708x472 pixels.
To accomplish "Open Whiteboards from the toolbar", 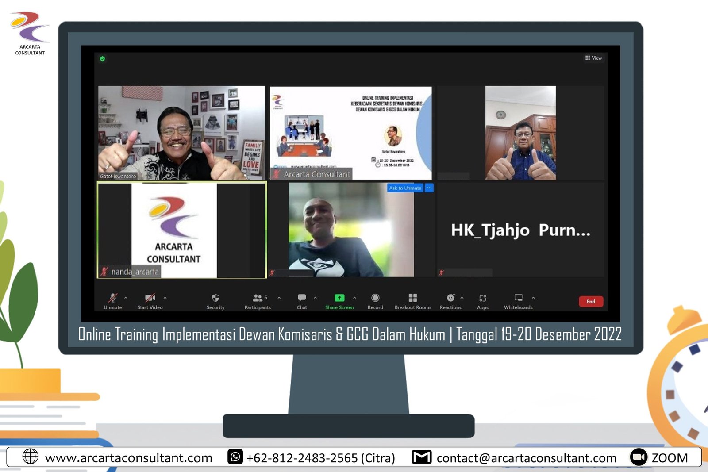I will coord(518,298).
